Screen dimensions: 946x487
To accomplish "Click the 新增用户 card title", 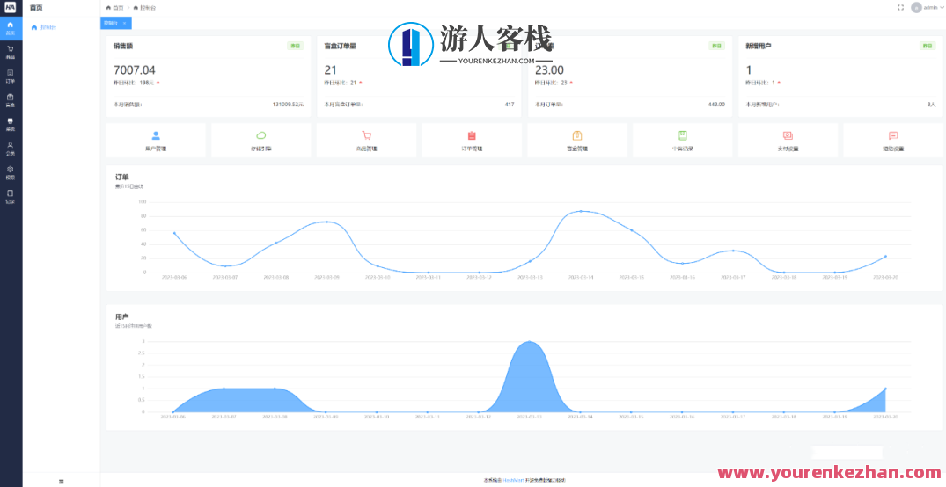I will pyautogui.click(x=758, y=46).
